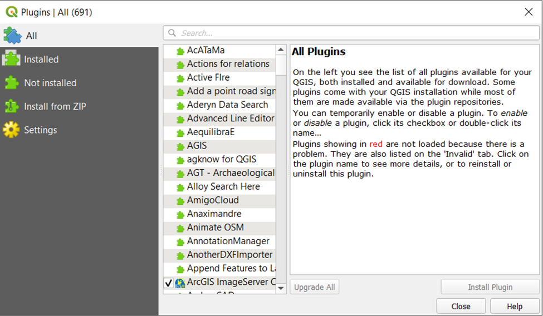The image size is (543, 316).
Task: Select AmigoCloud plugin name
Action: pyautogui.click(x=213, y=200)
